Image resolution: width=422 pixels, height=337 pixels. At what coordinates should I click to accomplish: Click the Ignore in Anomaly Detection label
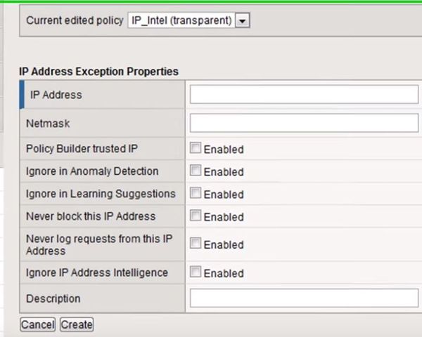click(92, 171)
